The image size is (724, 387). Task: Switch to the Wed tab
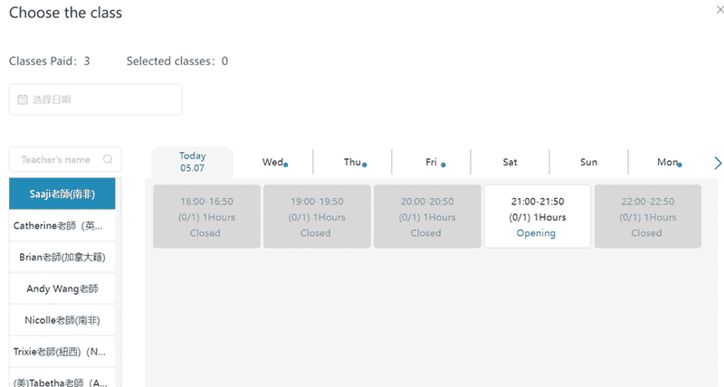[273, 162]
